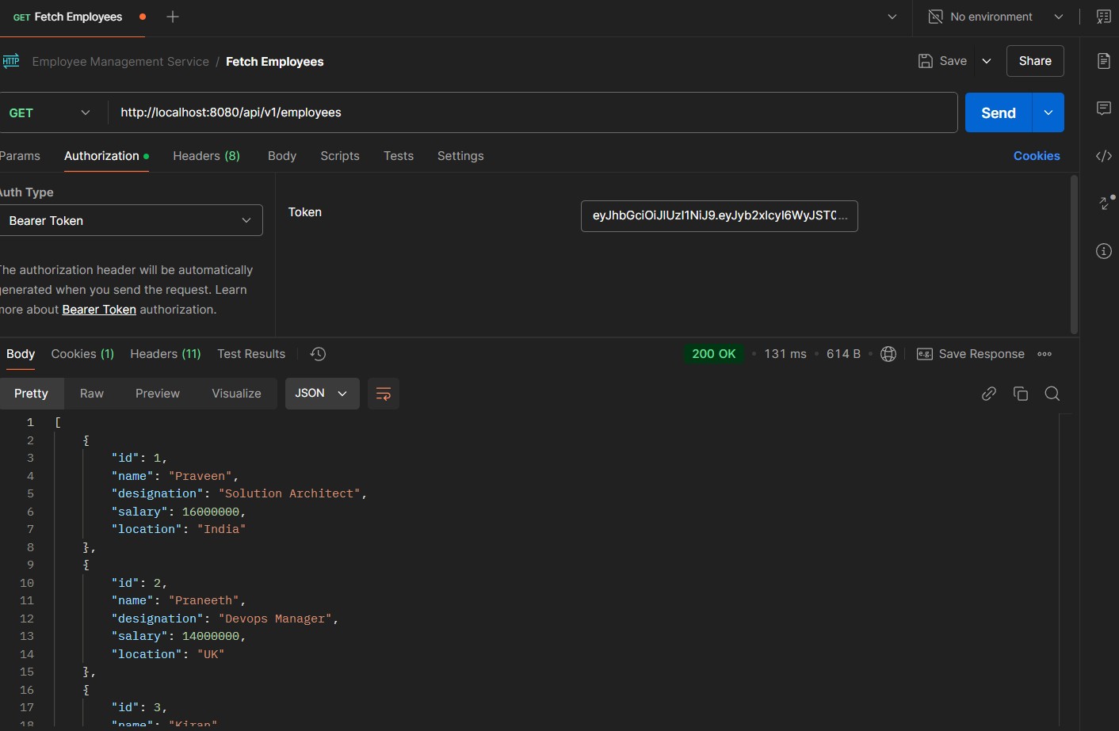Screen dimensions: 1119x731
Task: Change the JSON response format dropdown
Action: tap(322, 394)
